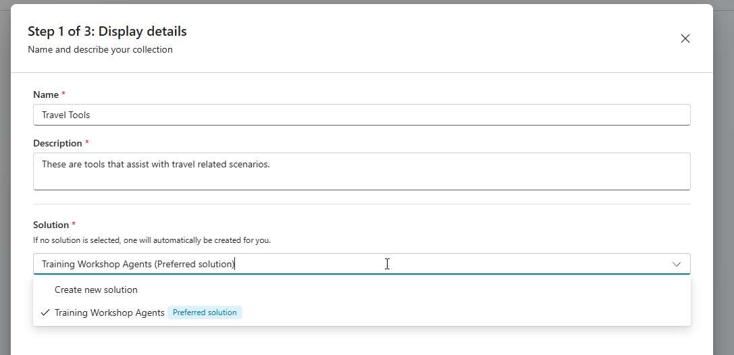Click the Solution field label
Screen dimensions: 734x355
pyautogui.click(x=51, y=225)
